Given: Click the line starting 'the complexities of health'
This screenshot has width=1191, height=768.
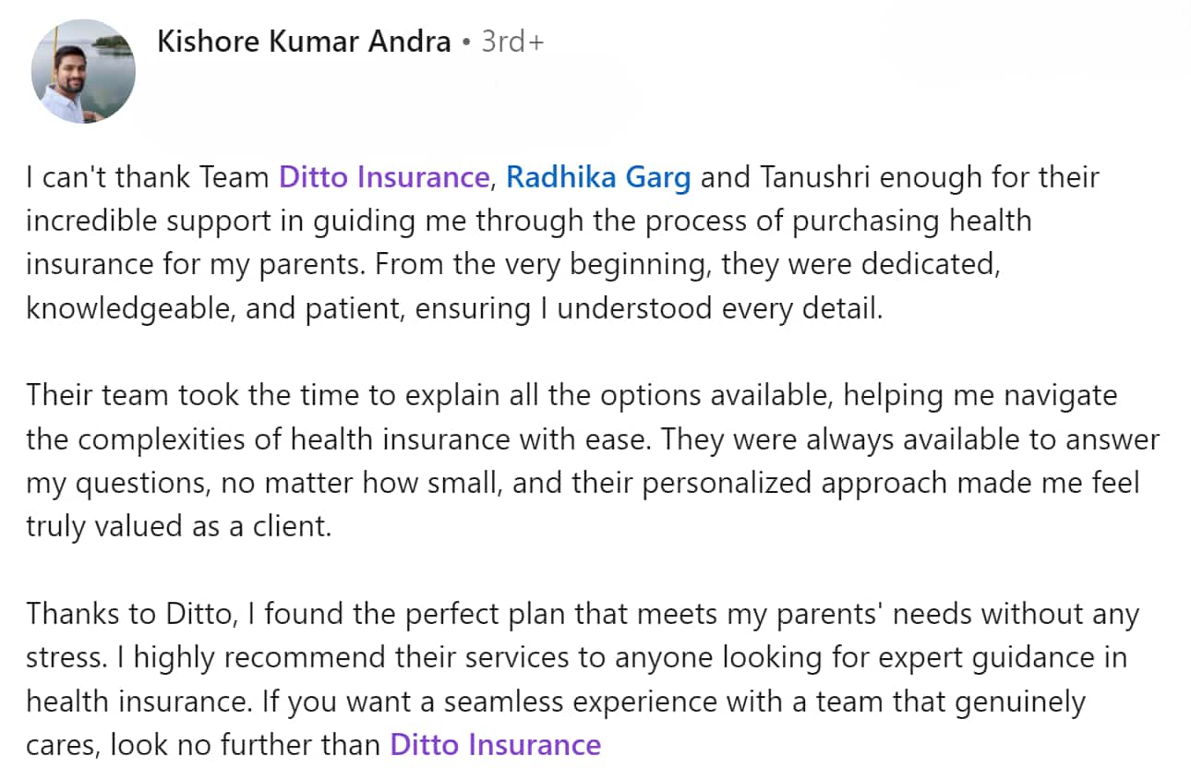Looking at the screenshot, I should click(593, 439).
